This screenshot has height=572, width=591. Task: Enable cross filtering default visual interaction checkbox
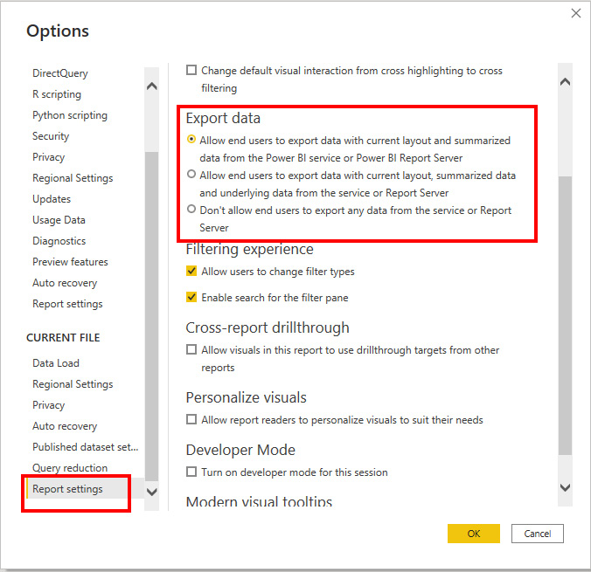pyautogui.click(x=191, y=71)
